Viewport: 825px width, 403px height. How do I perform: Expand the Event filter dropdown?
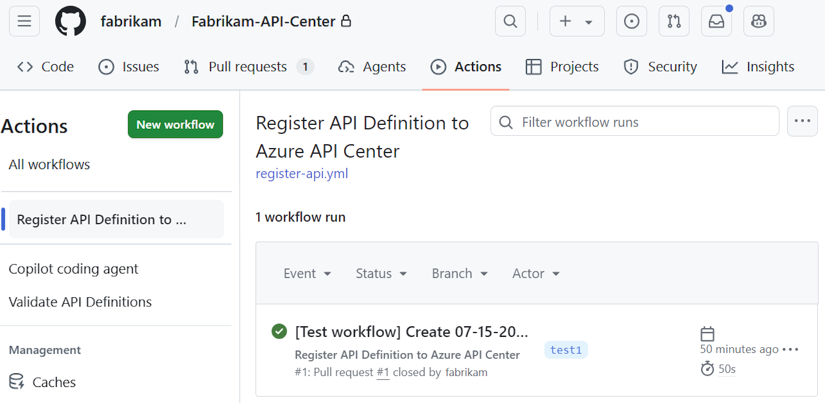click(x=307, y=273)
